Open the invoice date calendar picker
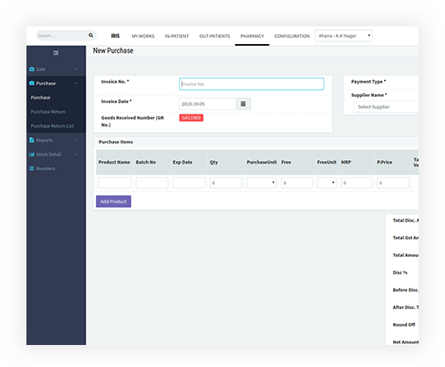445x367 pixels. [243, 104]
